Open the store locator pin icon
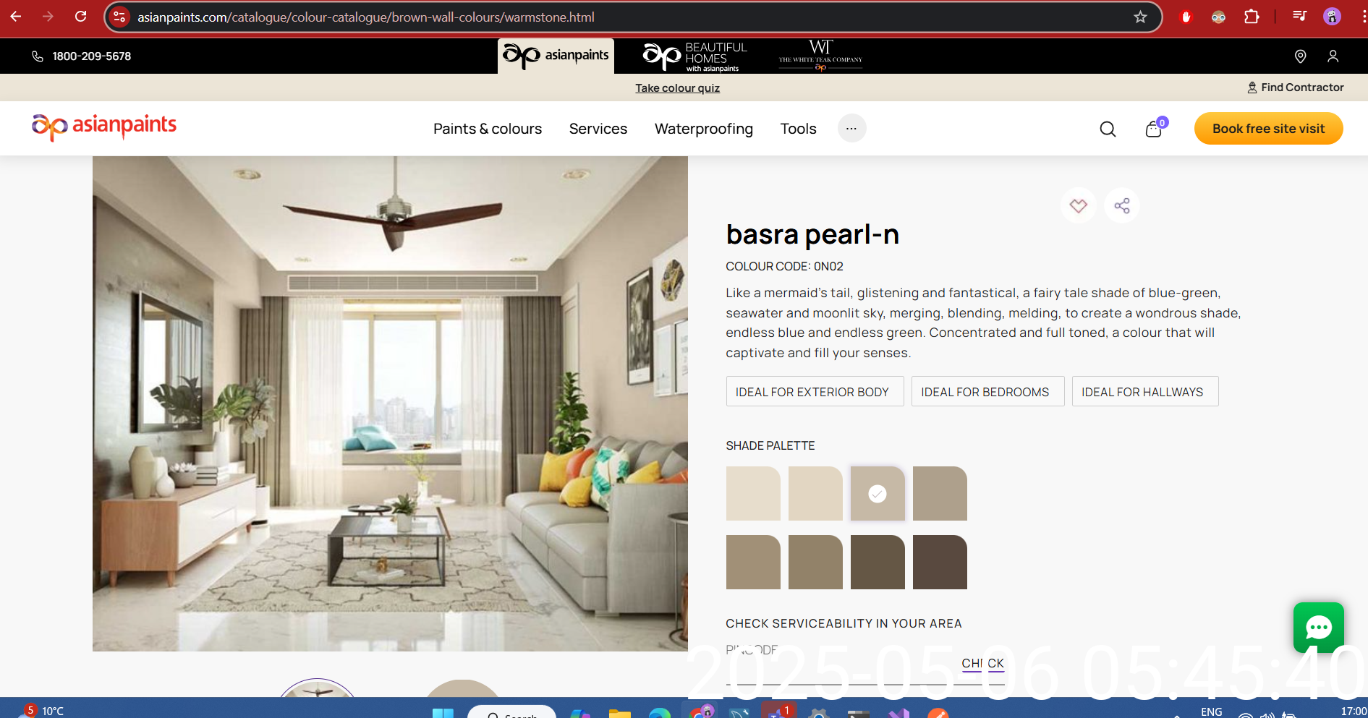The height and width of the screenshot is (718, 1368). tap(1300, 56)
